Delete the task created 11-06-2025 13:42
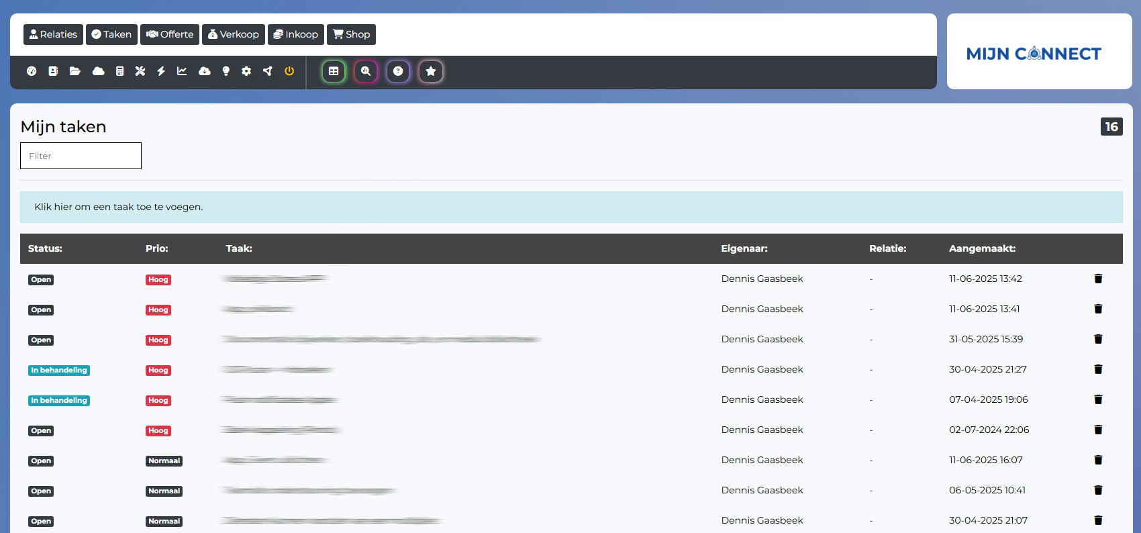The width and height of the screenshot is (1141, 533). coord(1098,279)
